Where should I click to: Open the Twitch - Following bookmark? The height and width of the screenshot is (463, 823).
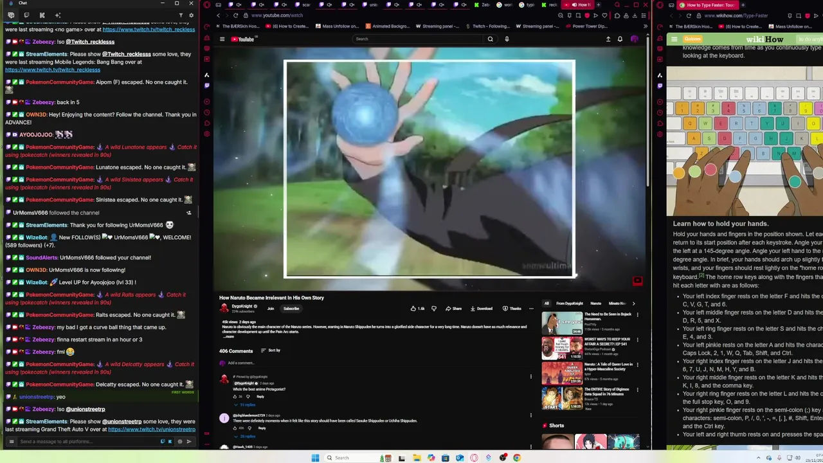point(487,26)
